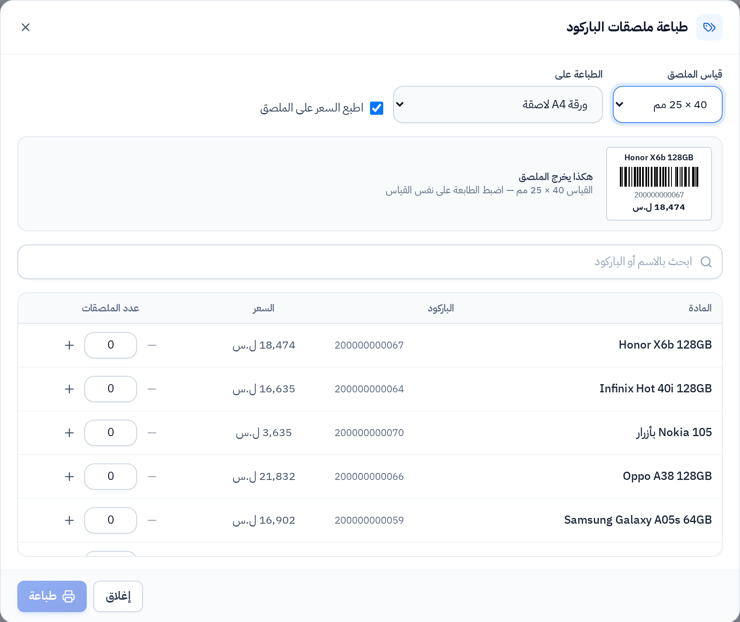The image size is (740, 622).
Task: Decrease label count for Honor X6b 128GB
Action: (x=152, y=345)
